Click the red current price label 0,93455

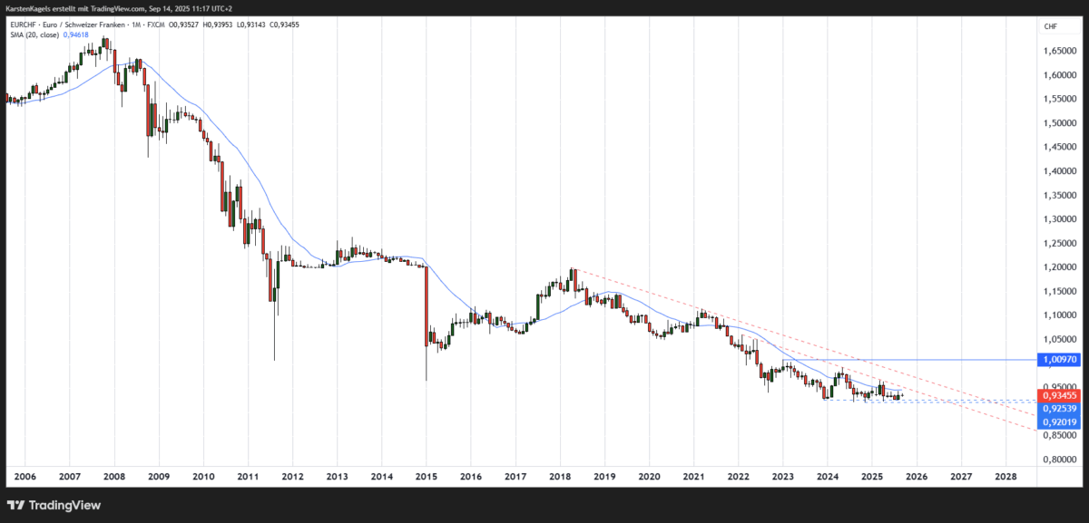coord(1057,394)
